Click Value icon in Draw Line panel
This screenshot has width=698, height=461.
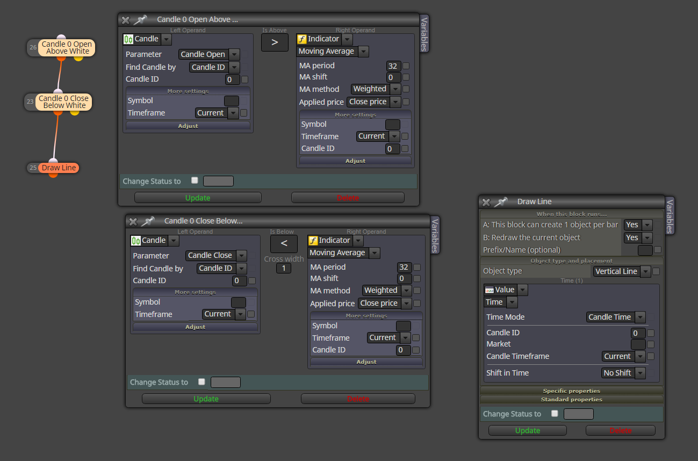[x=490, y=290]
